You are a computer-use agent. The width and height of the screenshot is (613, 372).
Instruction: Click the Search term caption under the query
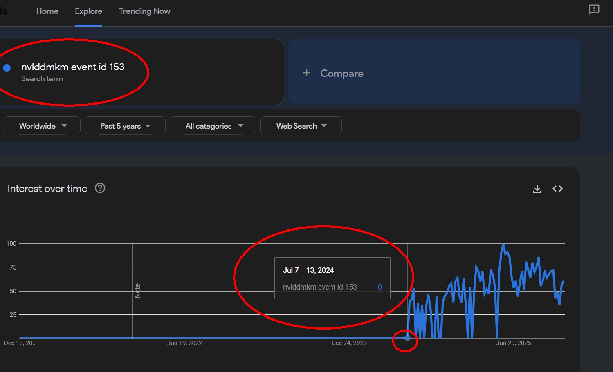(42, 79)
